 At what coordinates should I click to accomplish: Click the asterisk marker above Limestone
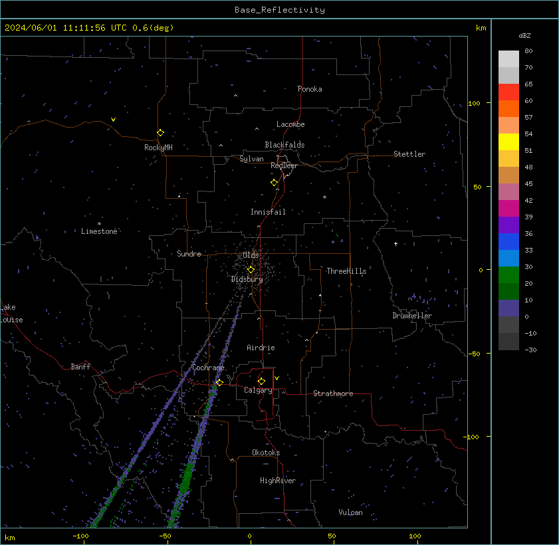[100, 224]
